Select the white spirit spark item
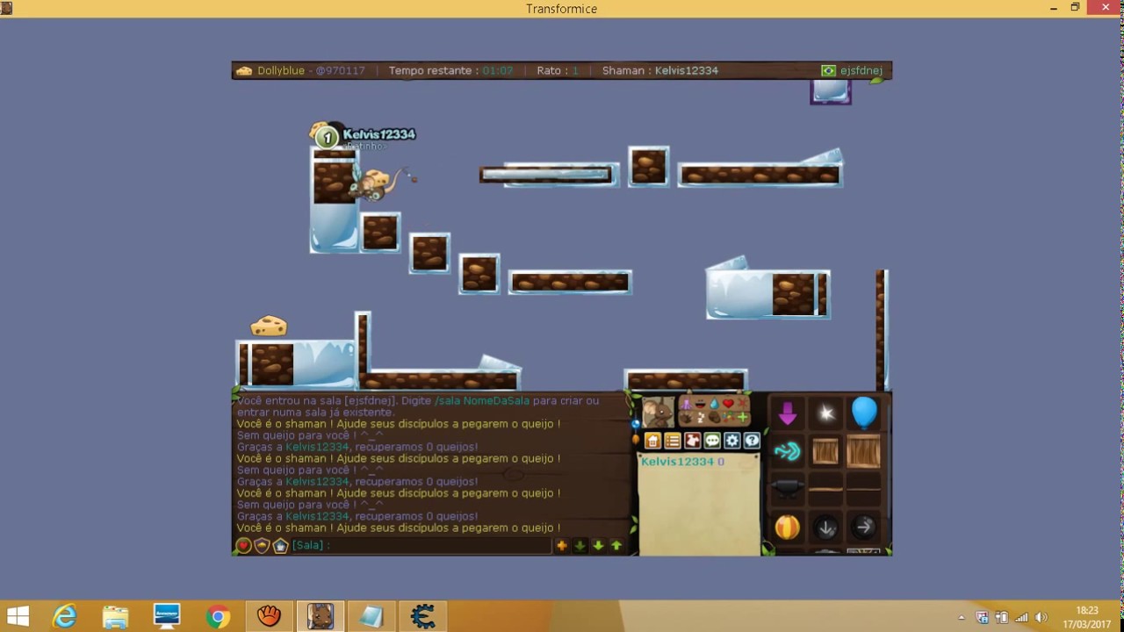1124x632 pixels. [826, 413]
